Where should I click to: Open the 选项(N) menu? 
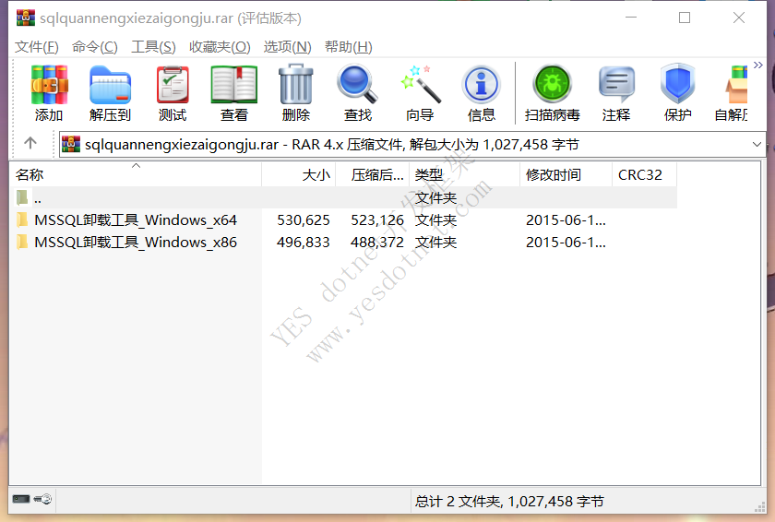coord(287,47)
